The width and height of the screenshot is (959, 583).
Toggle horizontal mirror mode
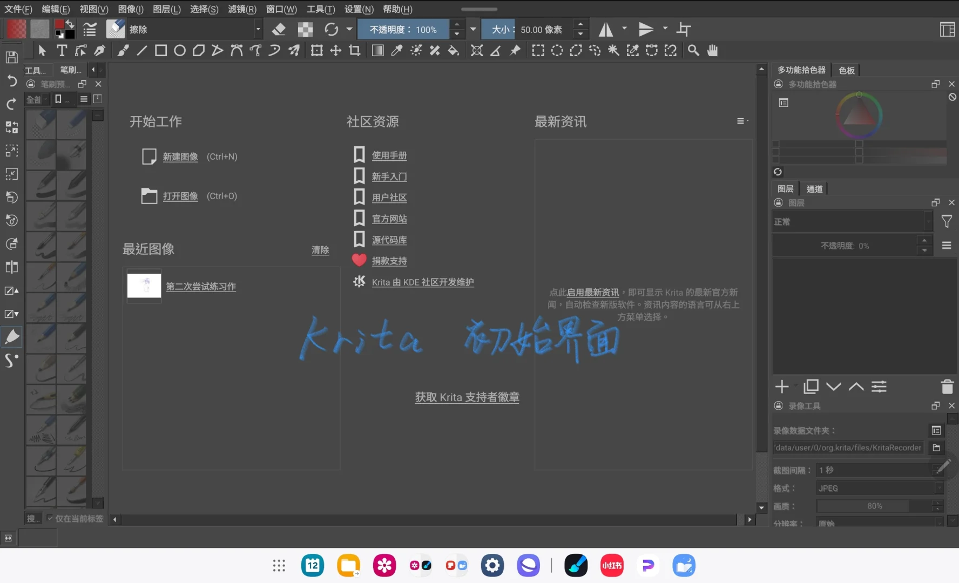[x=606, y=29]
